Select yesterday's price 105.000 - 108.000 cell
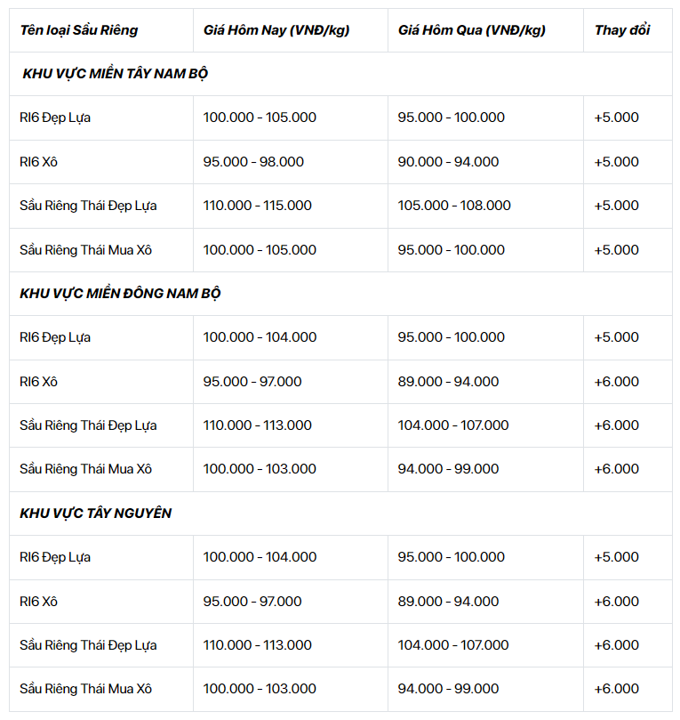Screen dimensions: 680x720 [x=454, y=206]
